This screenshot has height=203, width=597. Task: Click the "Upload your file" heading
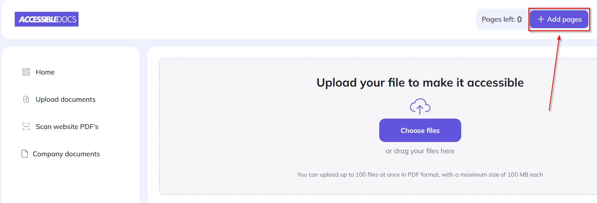click(x=420, y=82)
